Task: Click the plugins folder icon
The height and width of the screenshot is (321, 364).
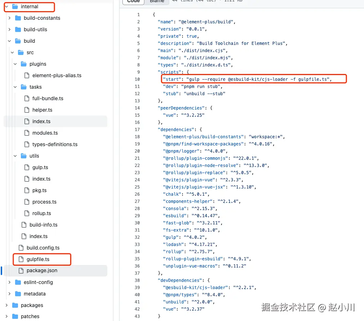Action: pos(24,64)
